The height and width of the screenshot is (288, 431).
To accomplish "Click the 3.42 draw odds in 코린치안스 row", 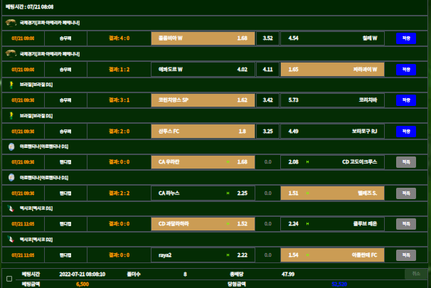I will 267,100.
